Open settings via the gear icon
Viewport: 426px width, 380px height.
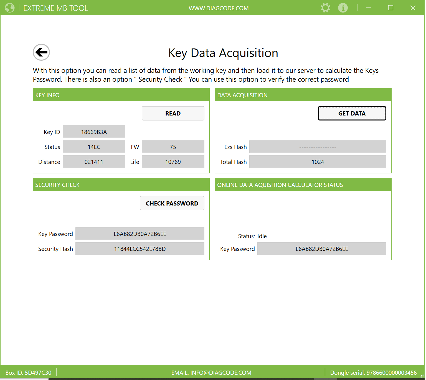click(325, 8)
